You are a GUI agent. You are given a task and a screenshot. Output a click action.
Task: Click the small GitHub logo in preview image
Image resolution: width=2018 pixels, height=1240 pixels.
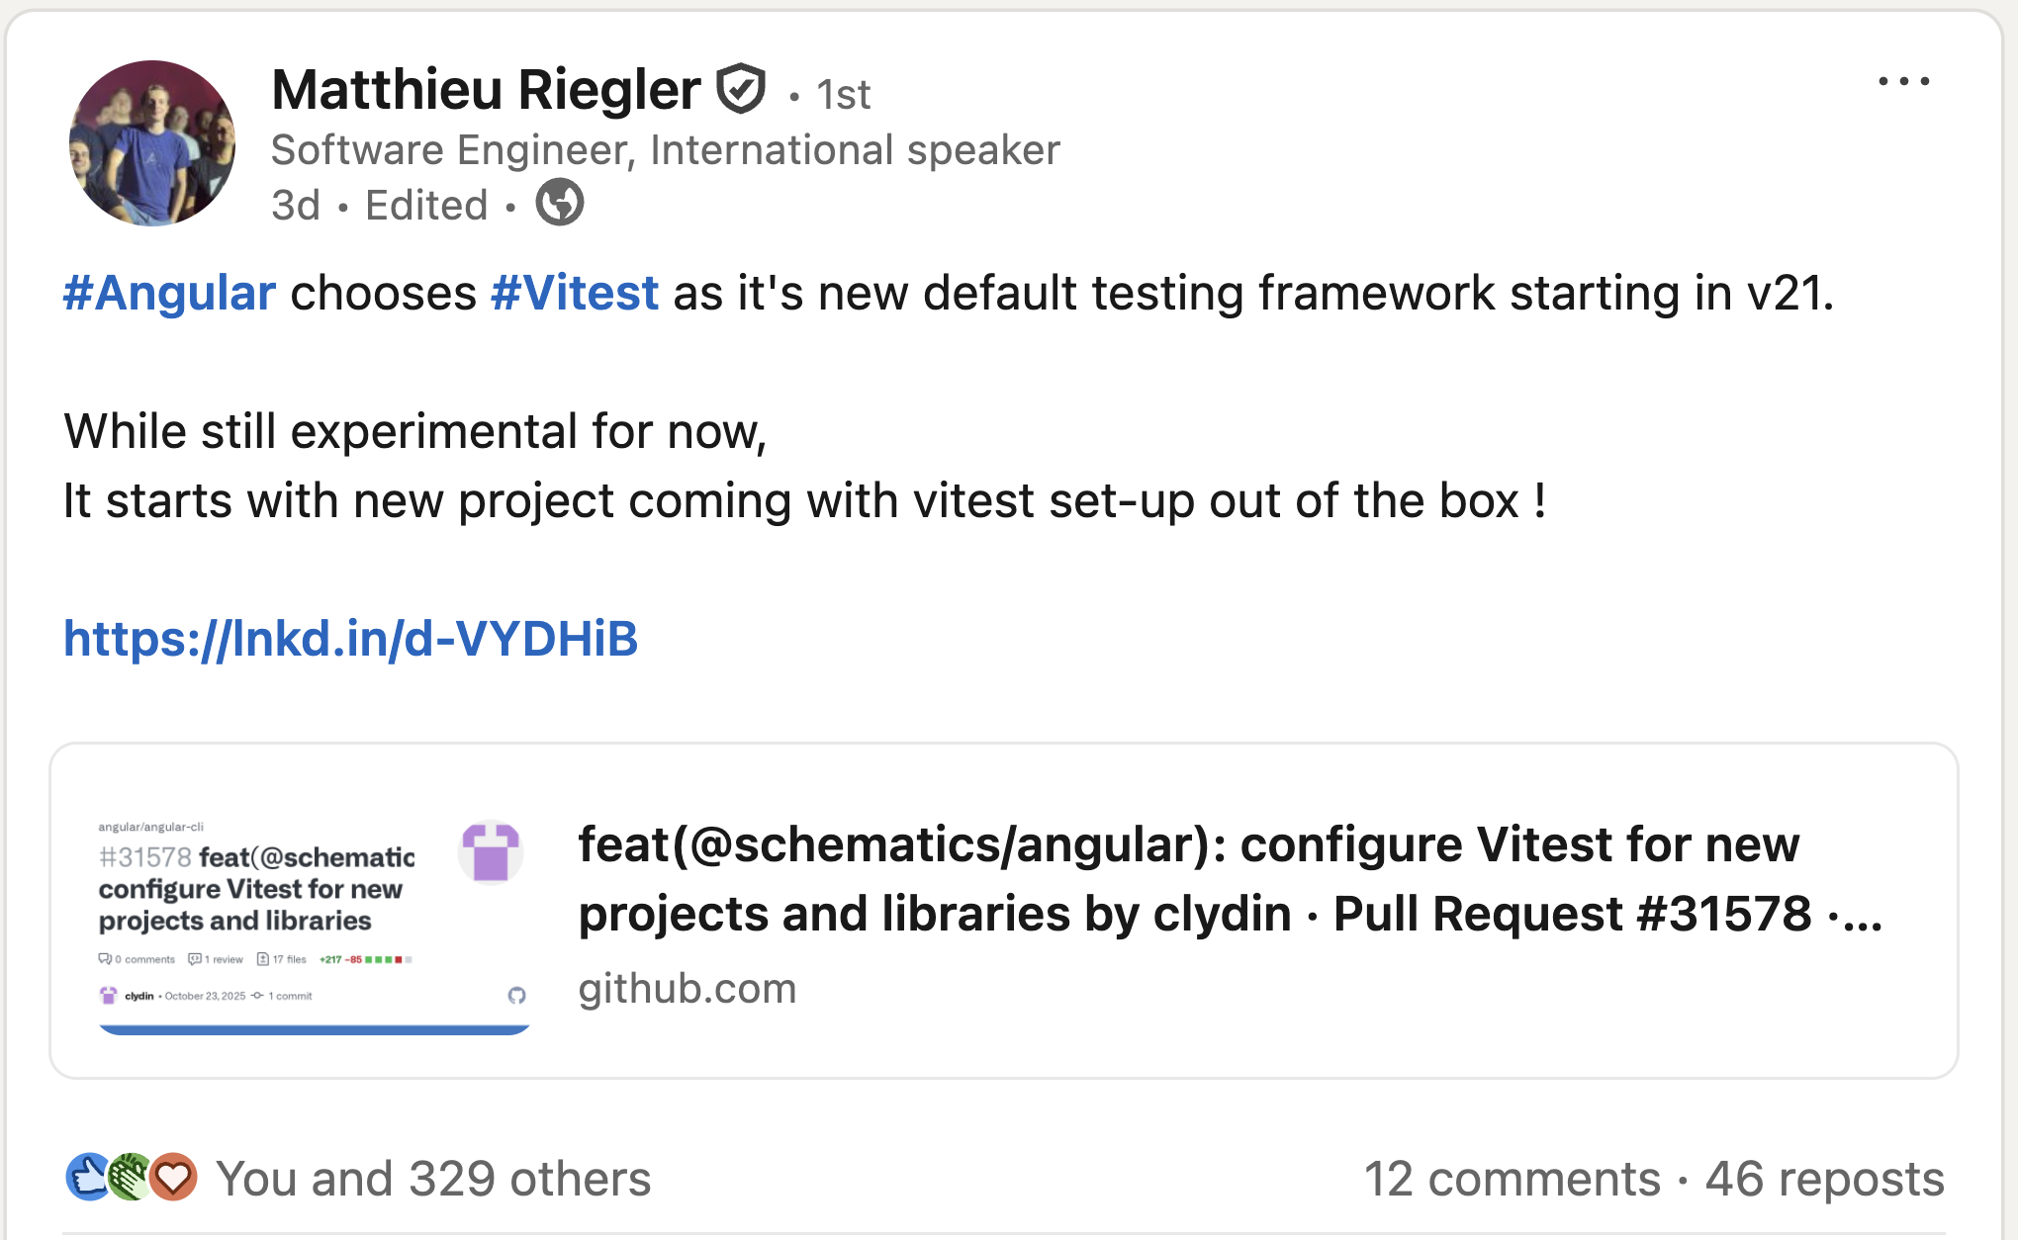tap(516, 995)
